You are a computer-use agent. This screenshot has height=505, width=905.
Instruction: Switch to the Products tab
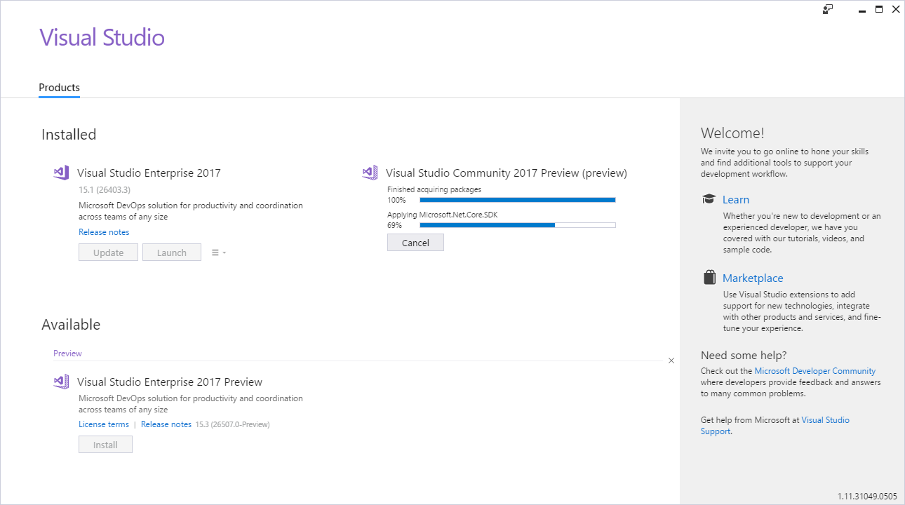(x=59, y=87)
